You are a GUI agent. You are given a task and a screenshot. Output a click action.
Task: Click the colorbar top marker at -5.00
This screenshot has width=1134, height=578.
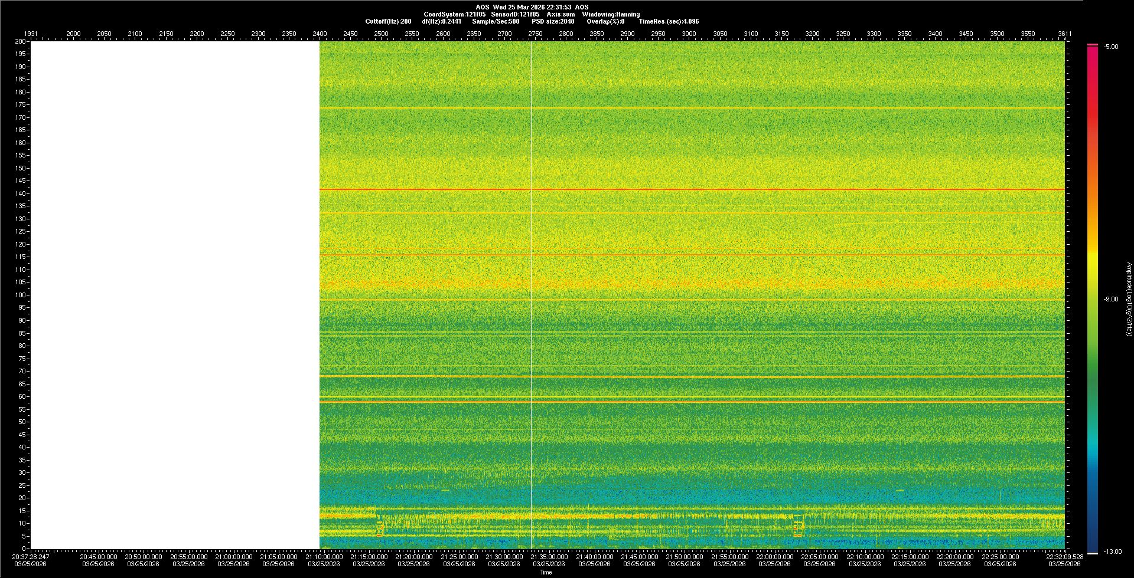pos(1093,45)
